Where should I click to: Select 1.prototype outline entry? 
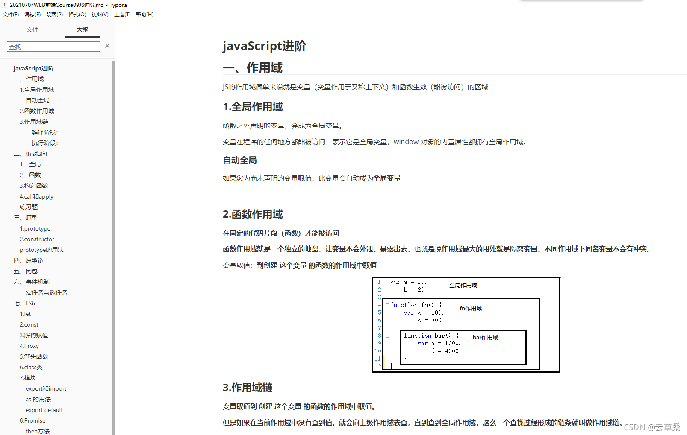click(35, 228)
